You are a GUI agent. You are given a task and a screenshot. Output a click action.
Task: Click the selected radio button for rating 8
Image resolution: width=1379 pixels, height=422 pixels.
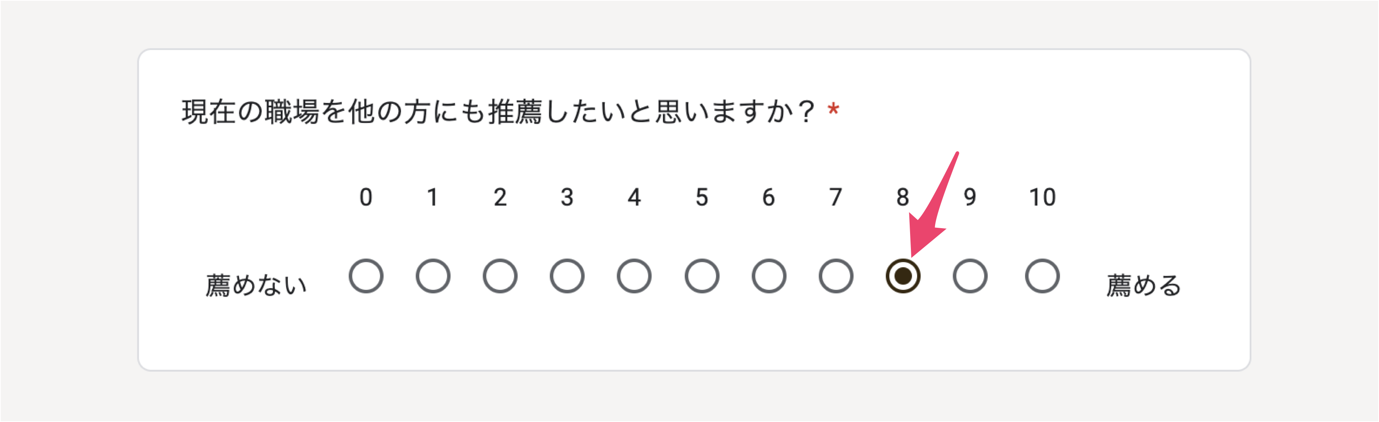(x=903, y=276)
